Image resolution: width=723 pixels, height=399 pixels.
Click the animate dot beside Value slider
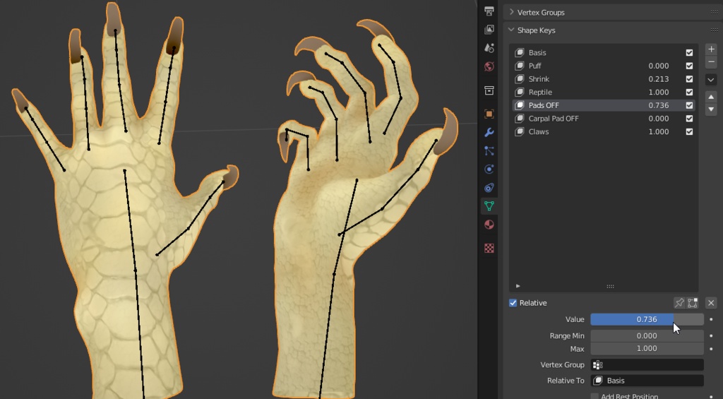pos(711,319)
